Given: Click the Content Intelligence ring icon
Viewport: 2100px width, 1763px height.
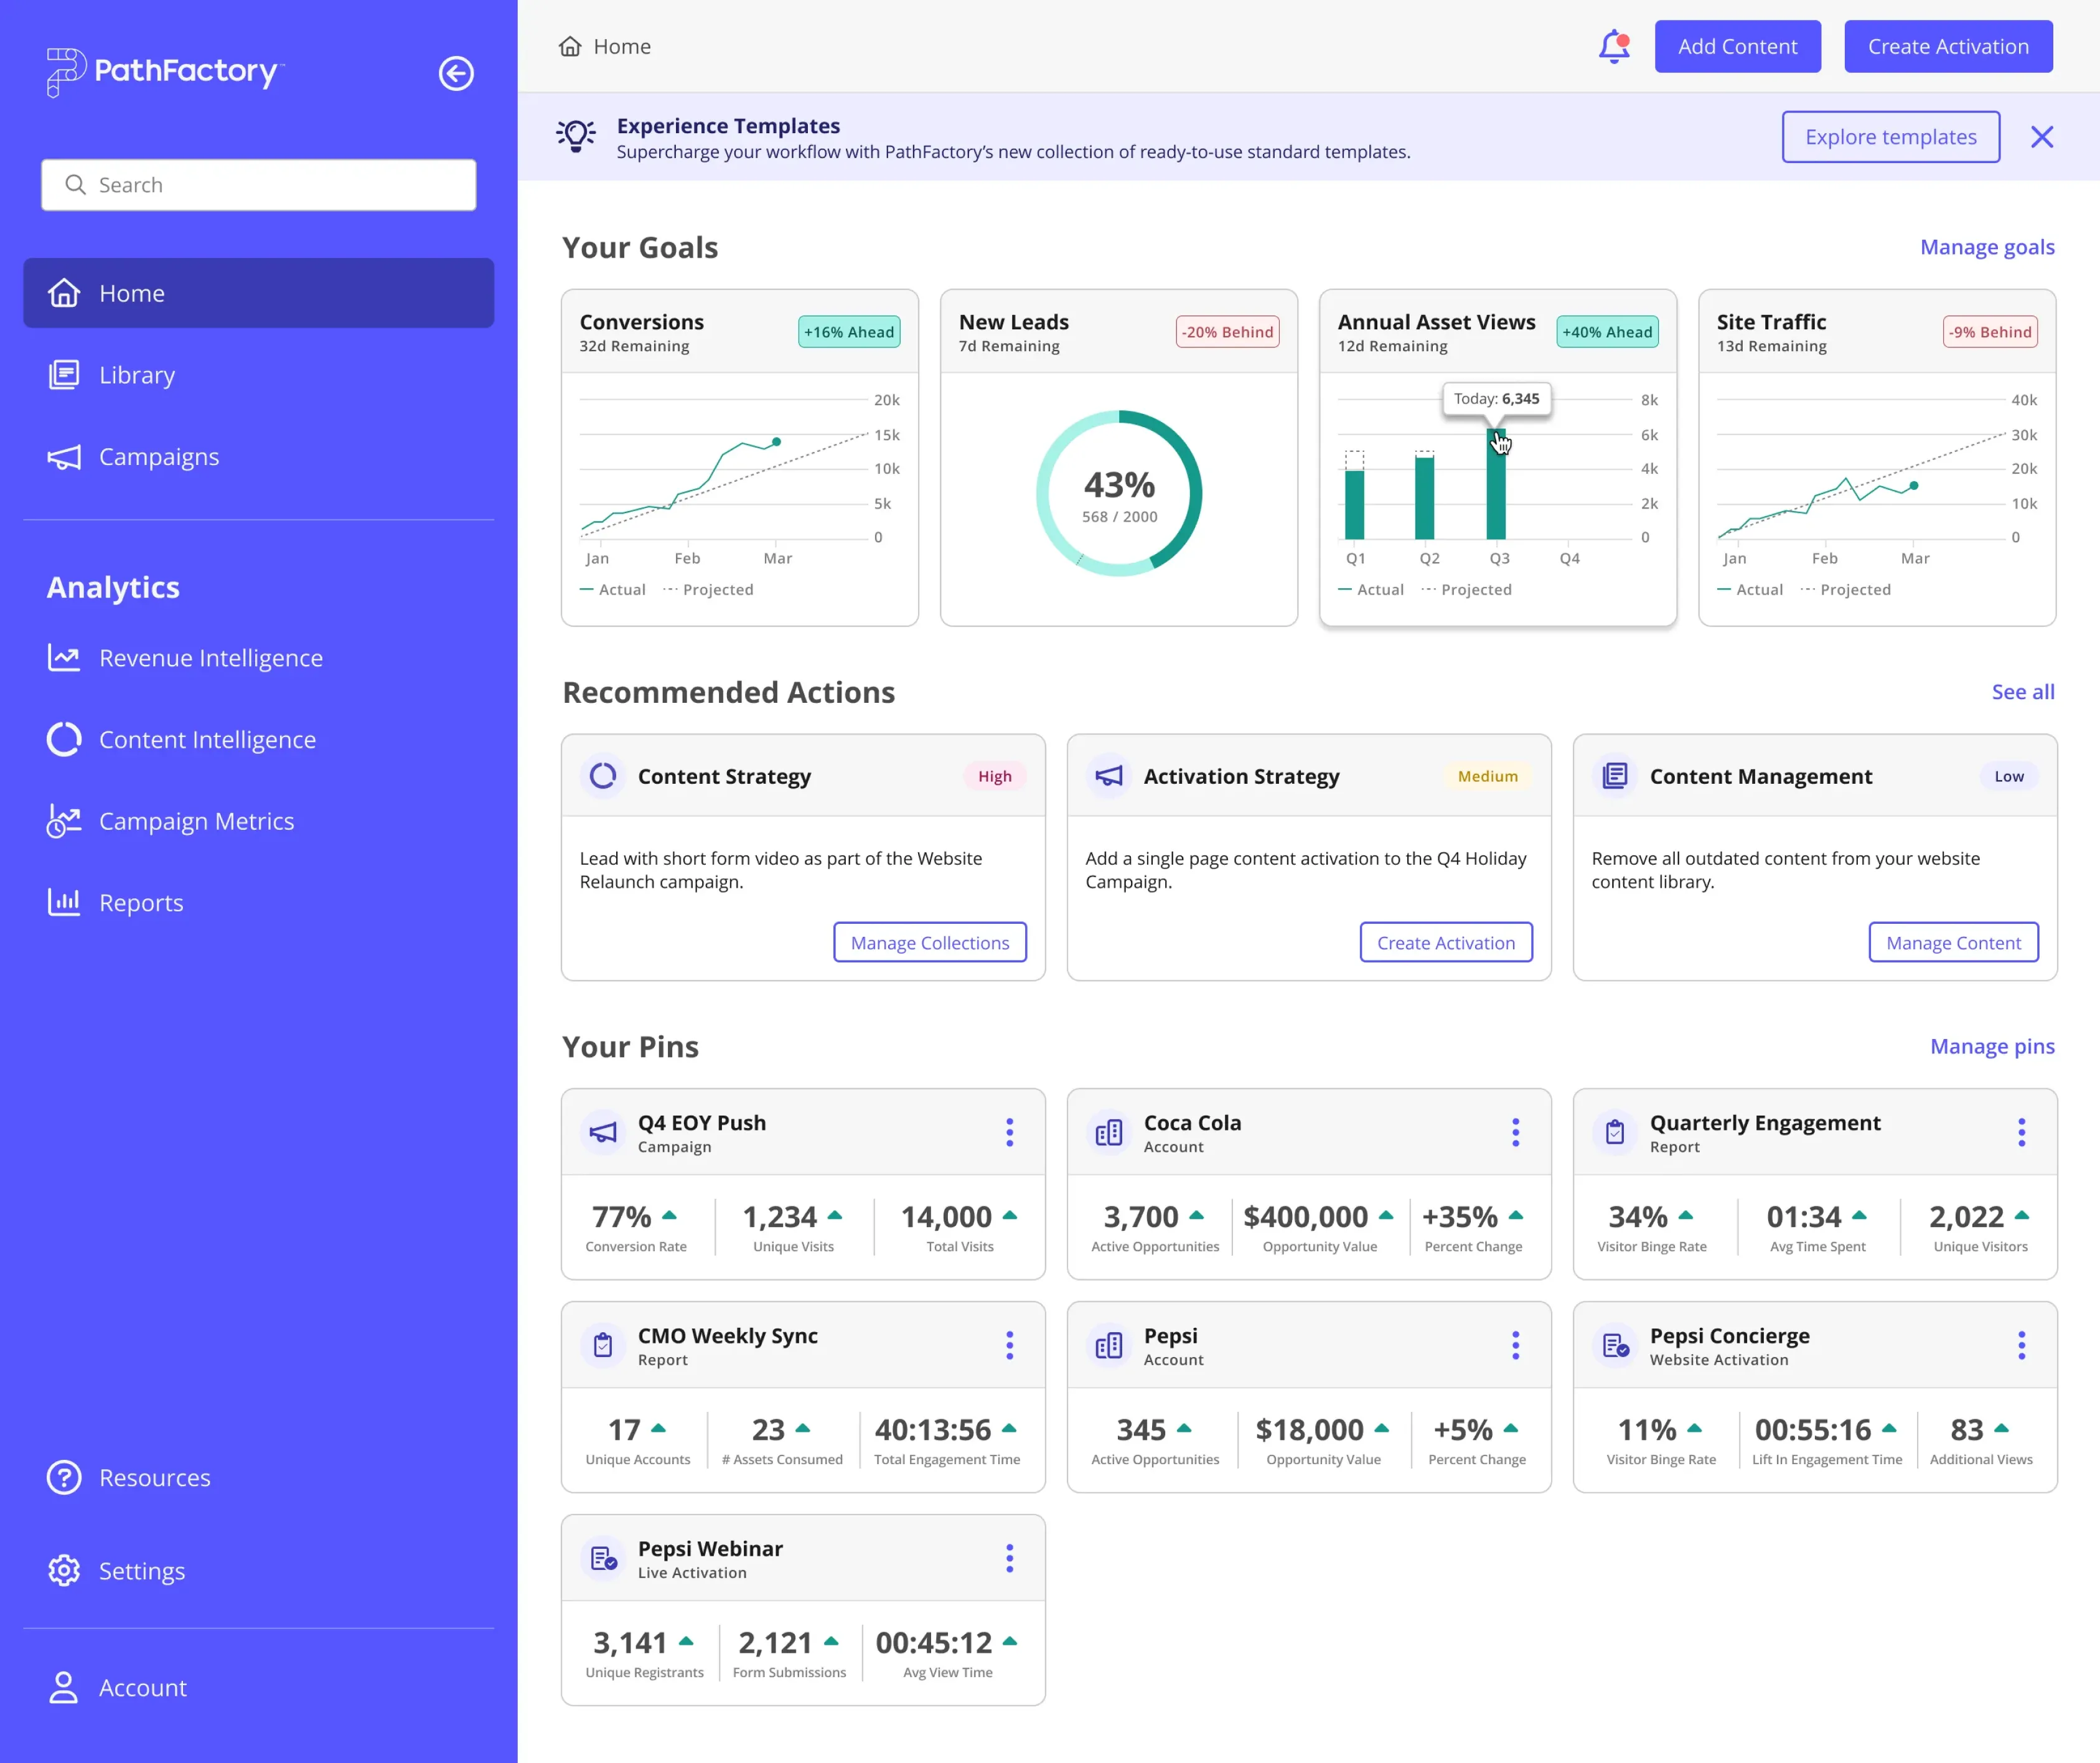Looking at the screenshot, I should click(64, 739).
